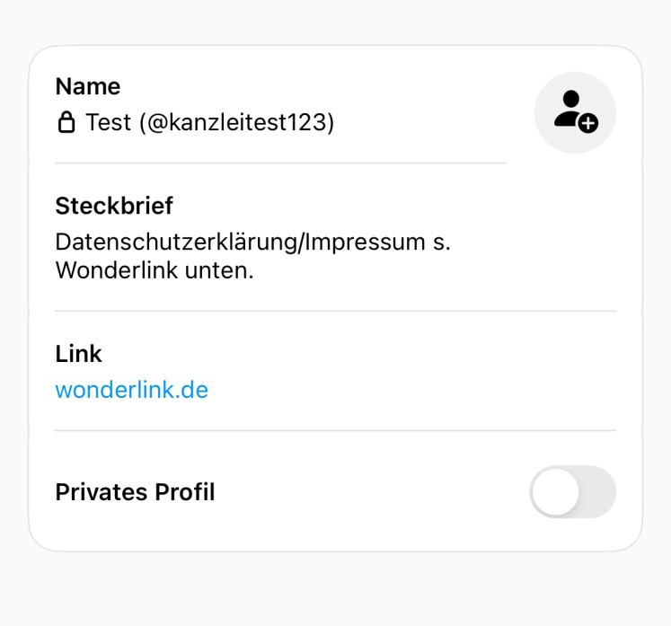Image resolution: width=671 pixels, height=626 pixels.
Task: Click the white knob of the switch
Action: pyautogui.click(x=555, y=492)
